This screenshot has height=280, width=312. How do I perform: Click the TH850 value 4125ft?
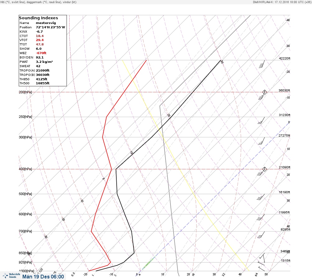42,79
